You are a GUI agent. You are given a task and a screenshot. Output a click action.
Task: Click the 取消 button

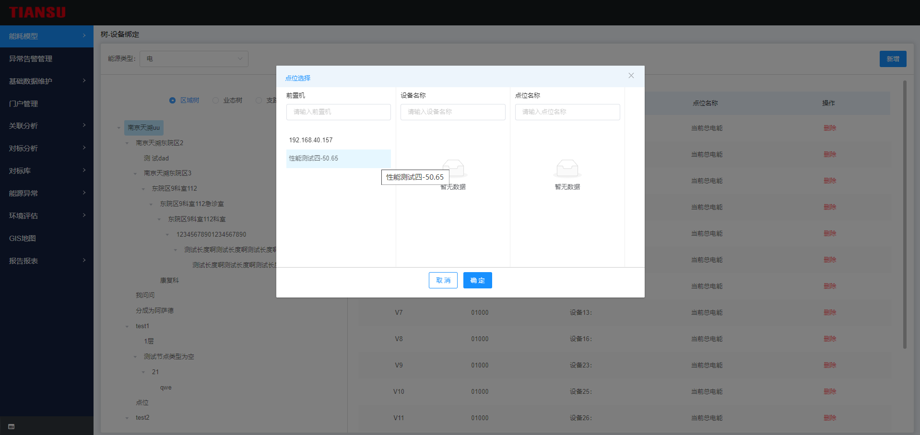(x=443, y=280)
